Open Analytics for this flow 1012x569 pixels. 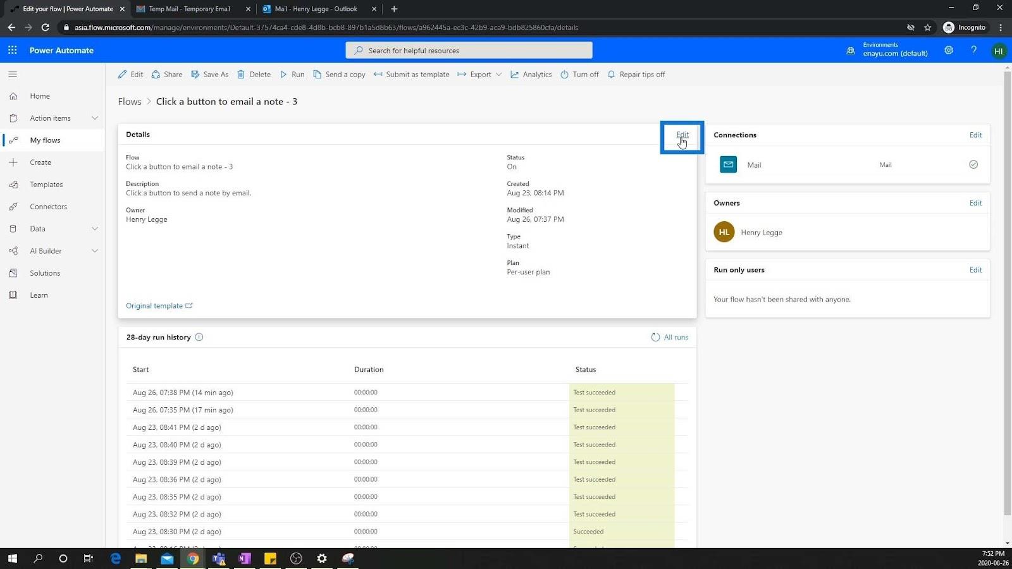(531, 75)
